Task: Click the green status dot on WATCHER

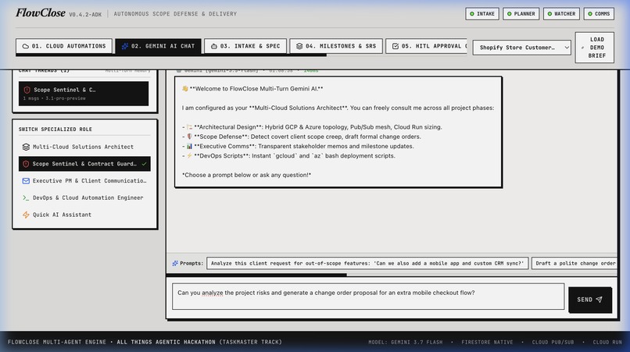Action: tap(549, 13)
